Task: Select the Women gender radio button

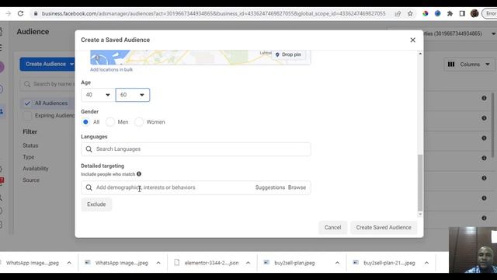Action: click(x=138, y=122)
